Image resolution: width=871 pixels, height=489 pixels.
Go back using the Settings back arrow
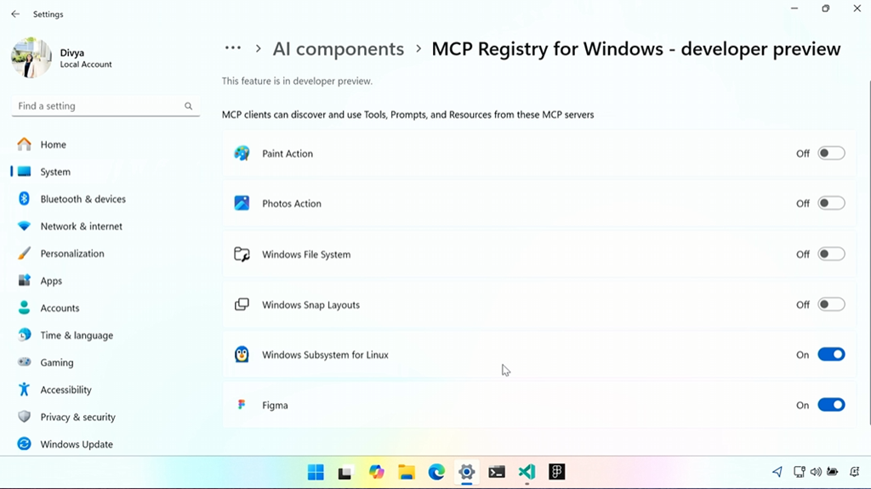coord(15,14)
